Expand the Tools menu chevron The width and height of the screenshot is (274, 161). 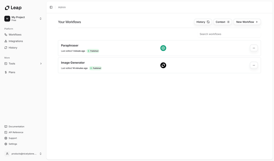(x=41, y=64)
